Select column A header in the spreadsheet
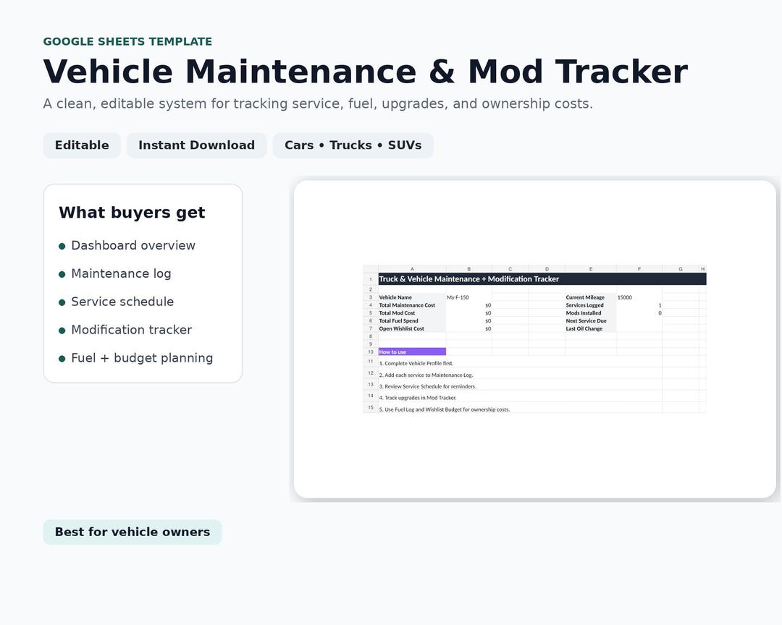The height and width of the screenshot is (625, 782). point(412,269)
